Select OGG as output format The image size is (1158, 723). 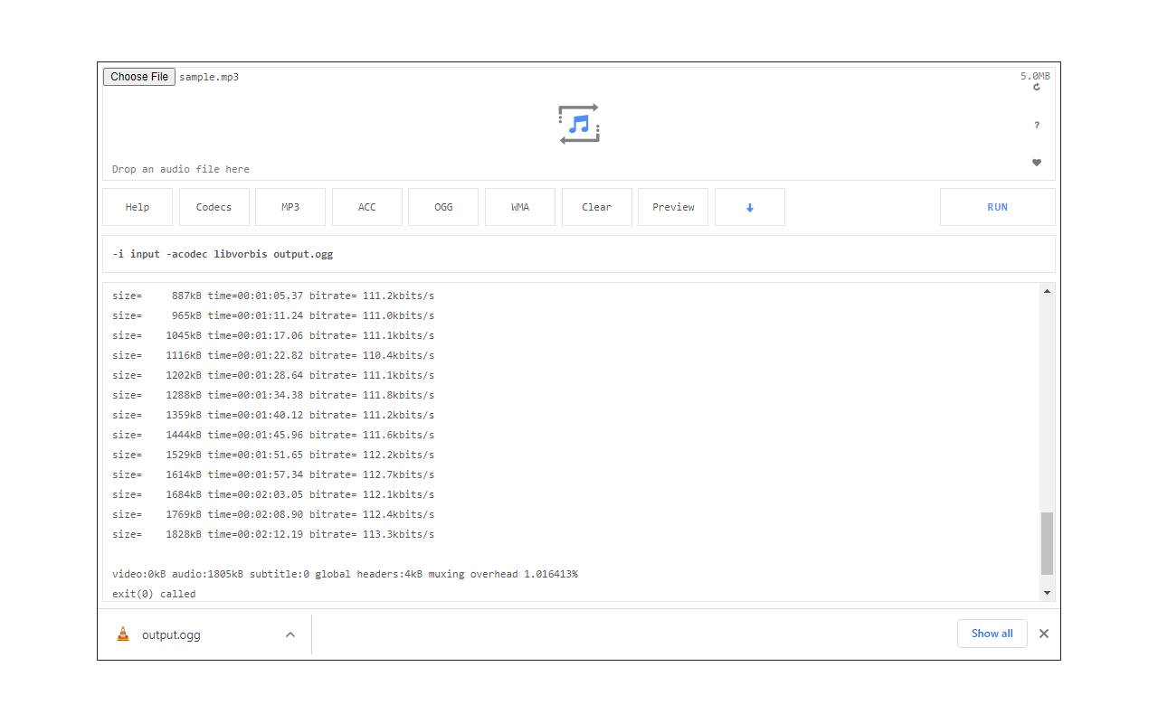[442, 207]
